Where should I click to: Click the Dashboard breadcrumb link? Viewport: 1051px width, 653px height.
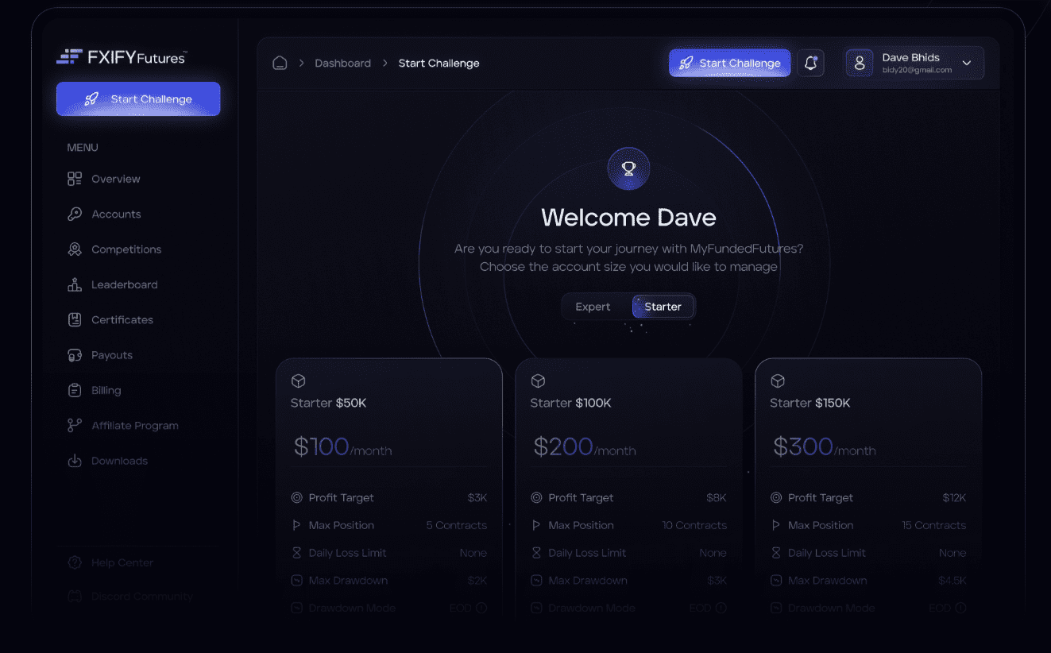click(342, 64)
